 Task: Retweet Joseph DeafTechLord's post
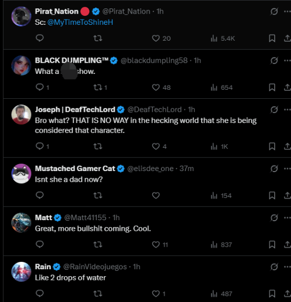coord(98,146)
